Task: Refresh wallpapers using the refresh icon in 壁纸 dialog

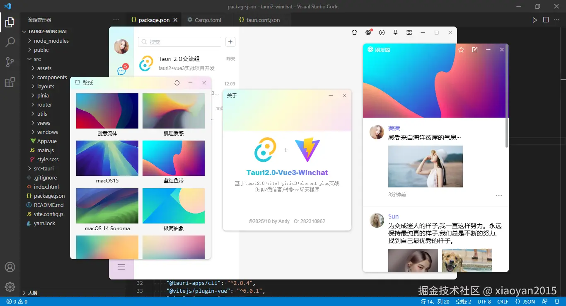Action: [177, 83]
